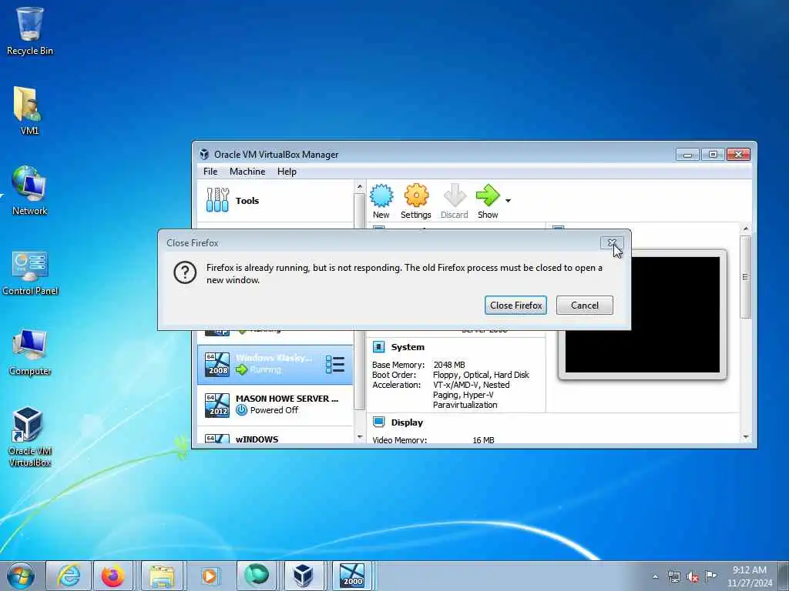The width and height of the screenshot is (789, 591).
Task: Click the green Show arrow icon
Action: [487, 195]
